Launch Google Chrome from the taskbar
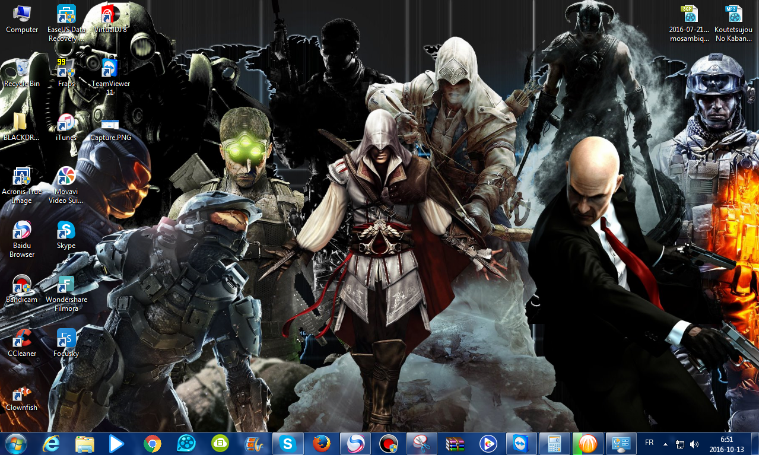This screenshot has height=455, width=759. (153, 443)
